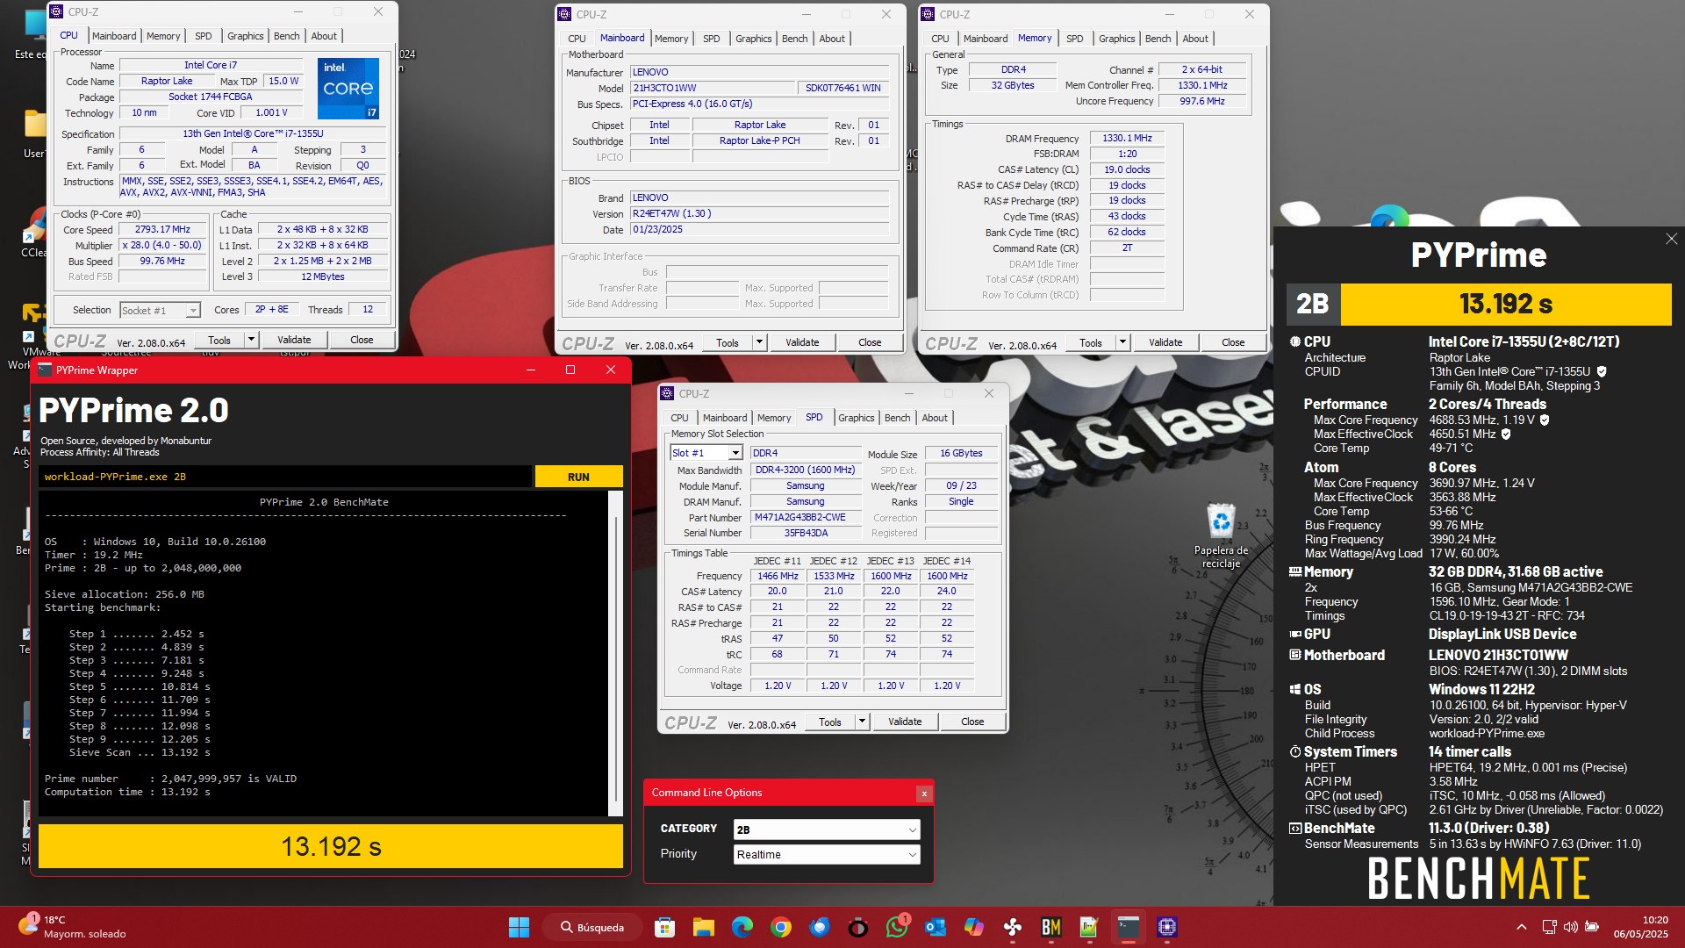1685x948 pixels.
Task: Click the Motherboard icon in BenchMate panel
Action: (1294, 655)
